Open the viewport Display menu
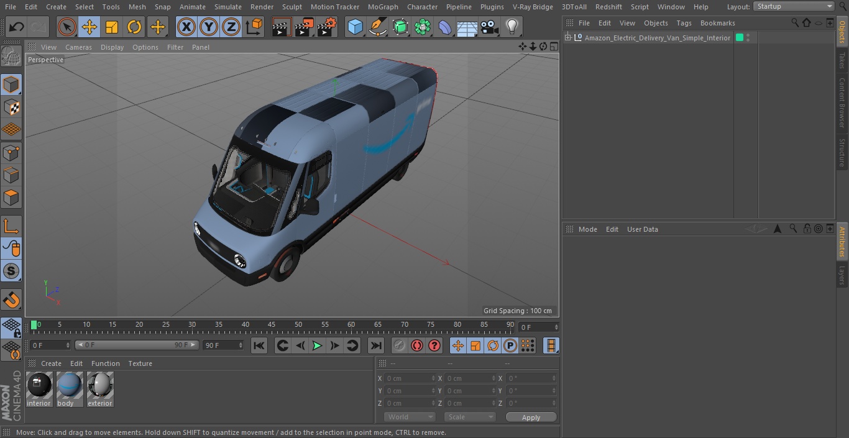The width and height of the screenshot is (849, 438). [x=112, y=47]
